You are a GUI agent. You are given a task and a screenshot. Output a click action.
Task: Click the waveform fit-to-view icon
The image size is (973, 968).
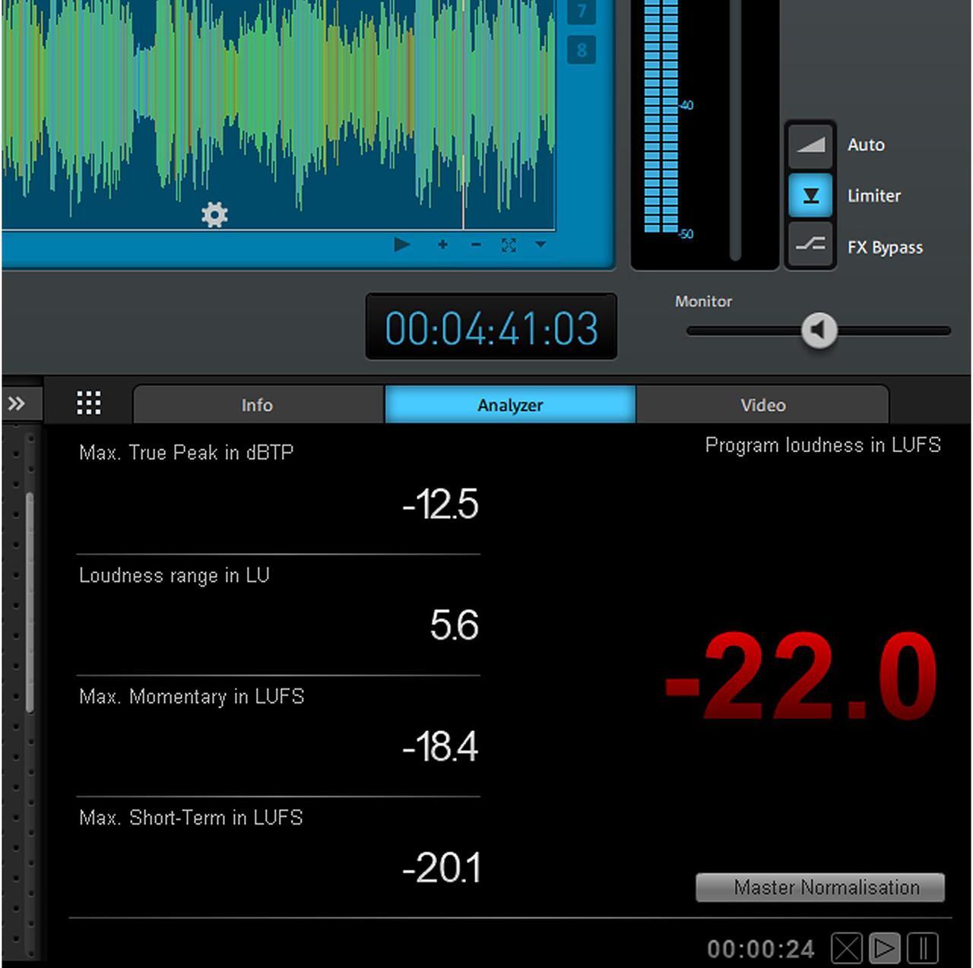tap(509, 245)
